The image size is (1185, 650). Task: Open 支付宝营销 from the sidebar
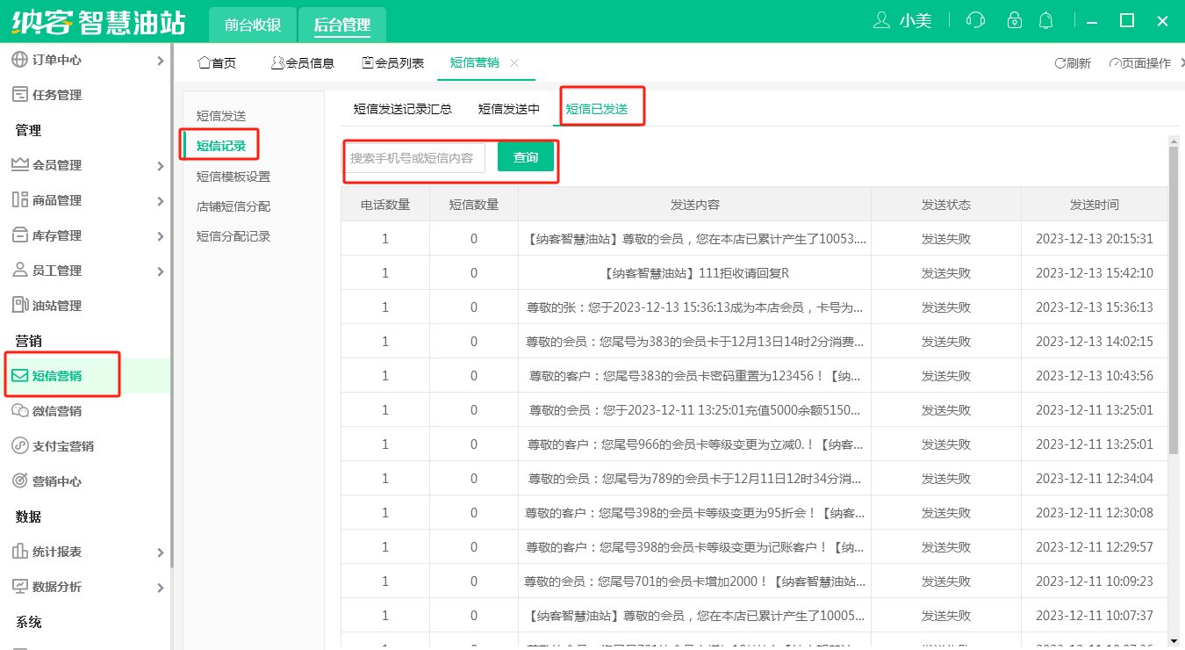(61, 446)
